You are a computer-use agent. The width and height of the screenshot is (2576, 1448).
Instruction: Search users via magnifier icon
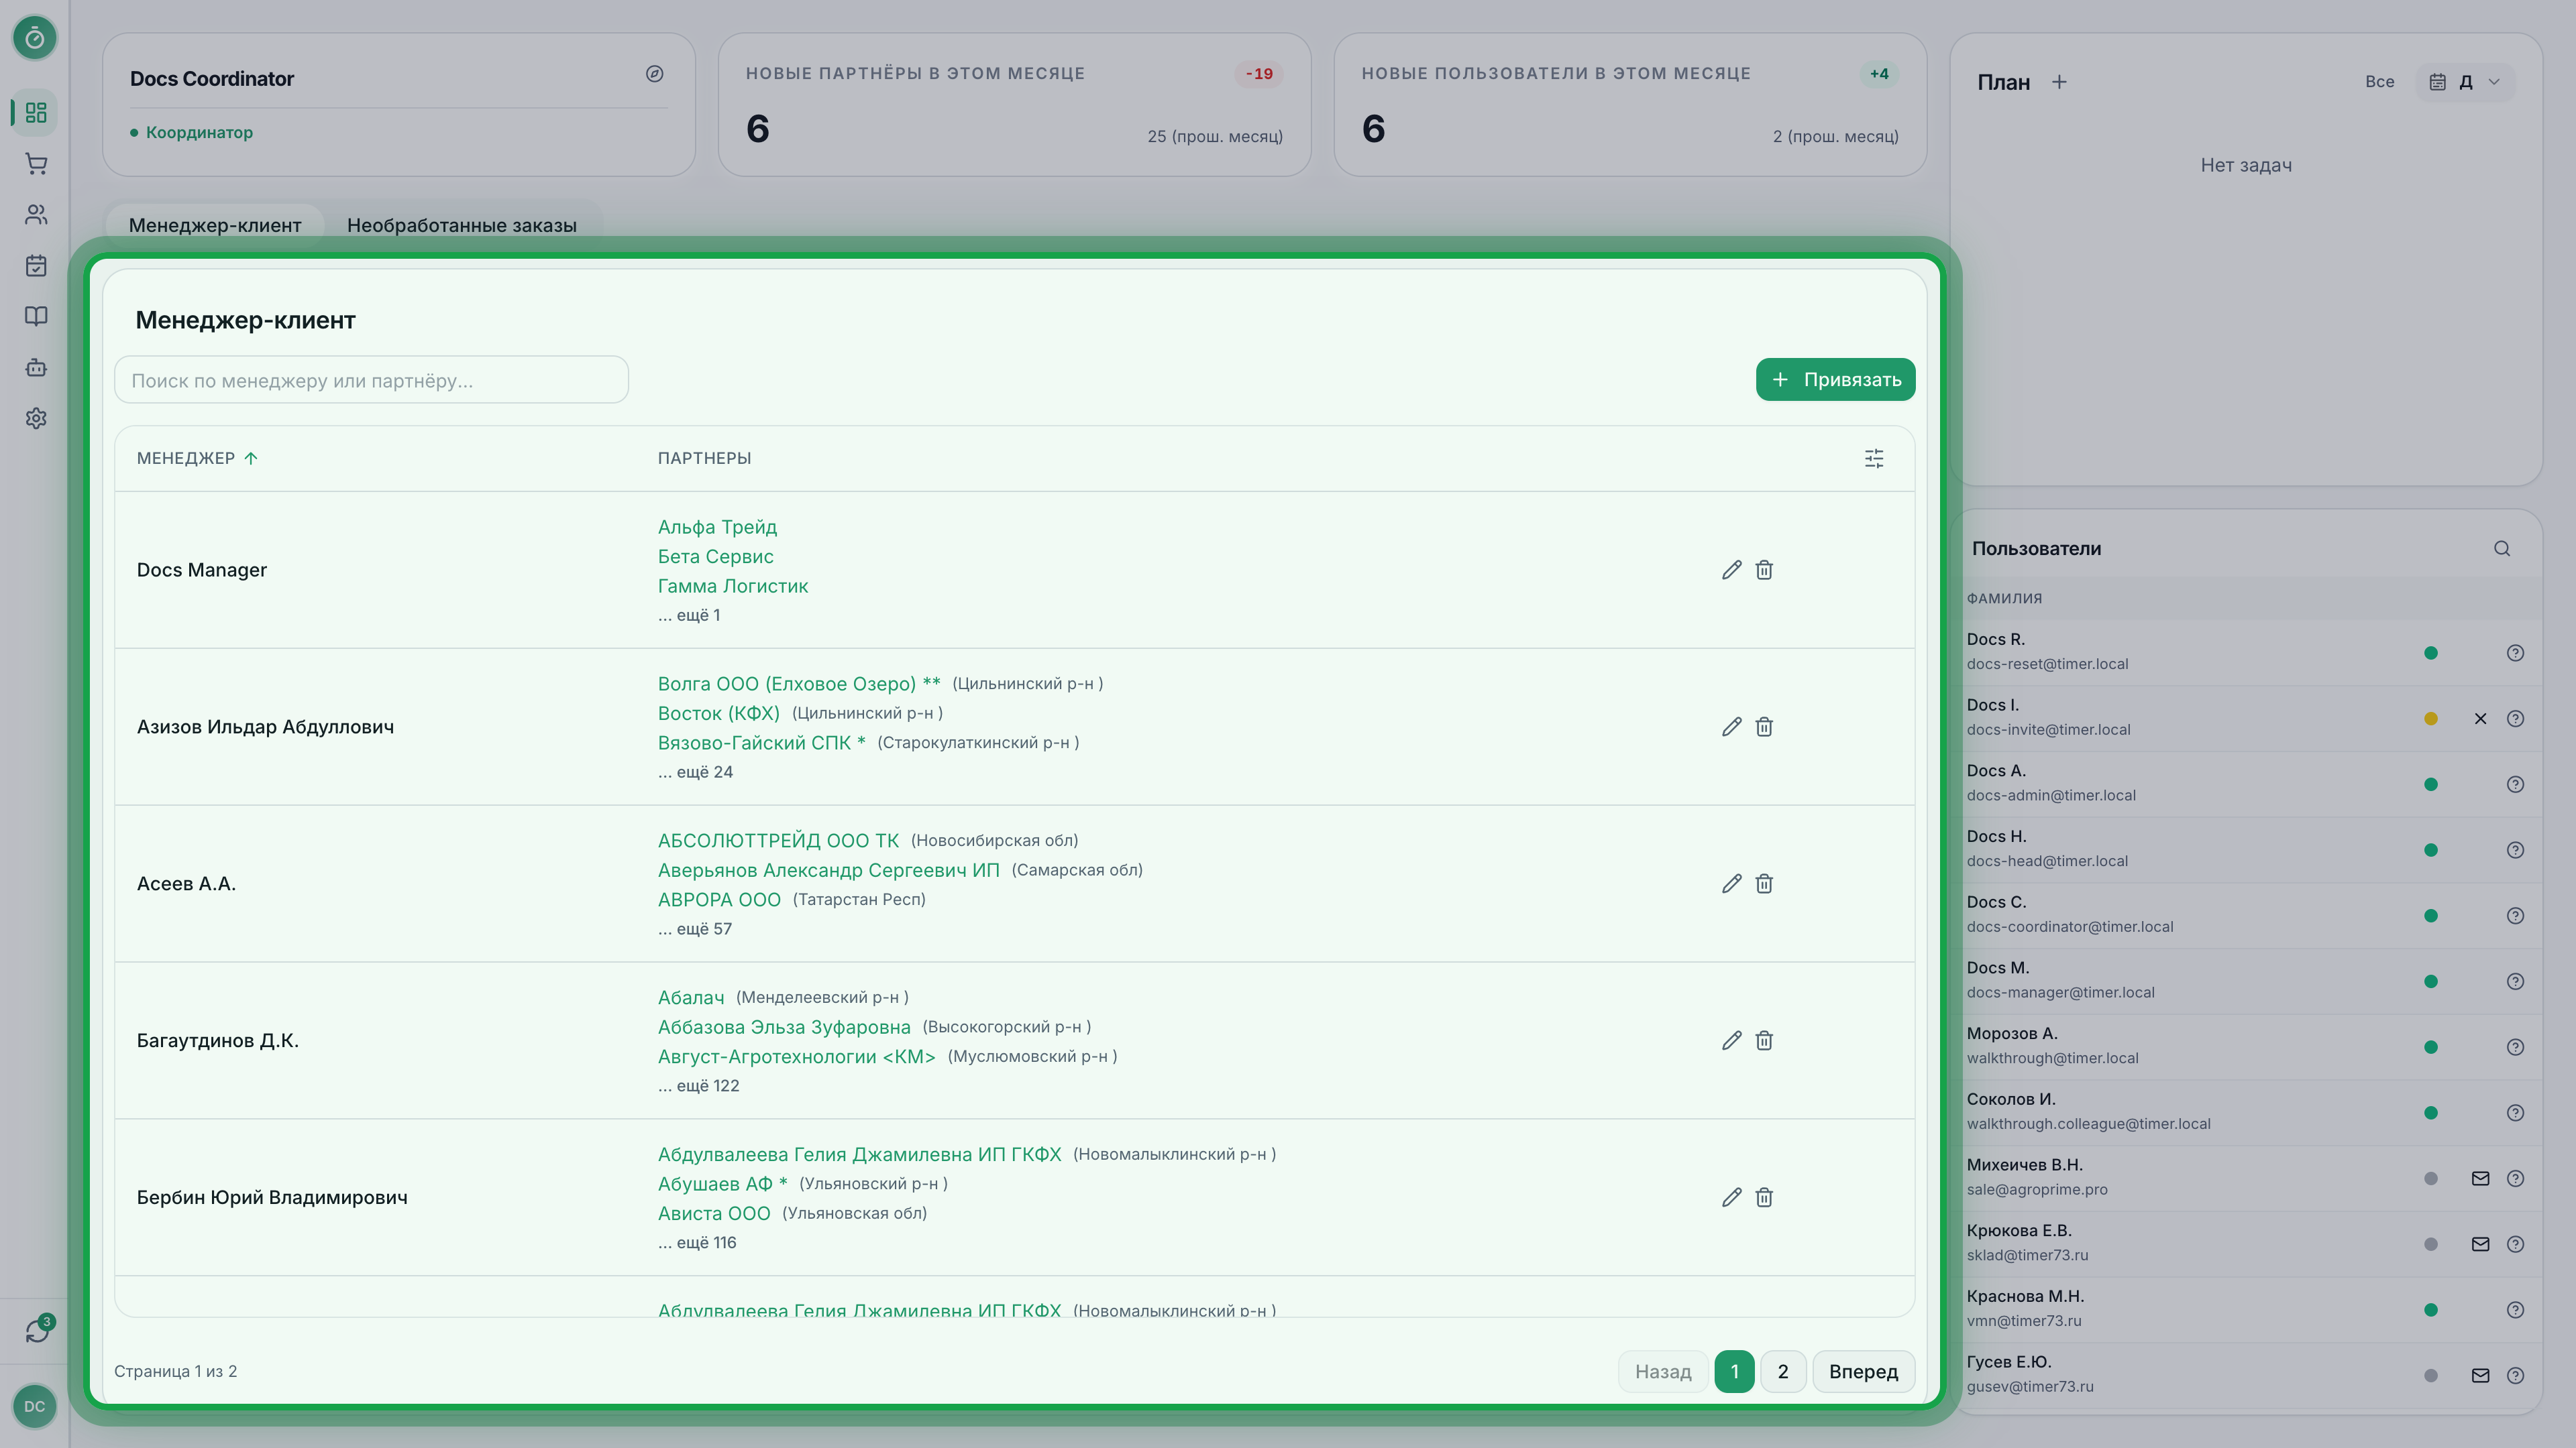(x=2502, y=548)
